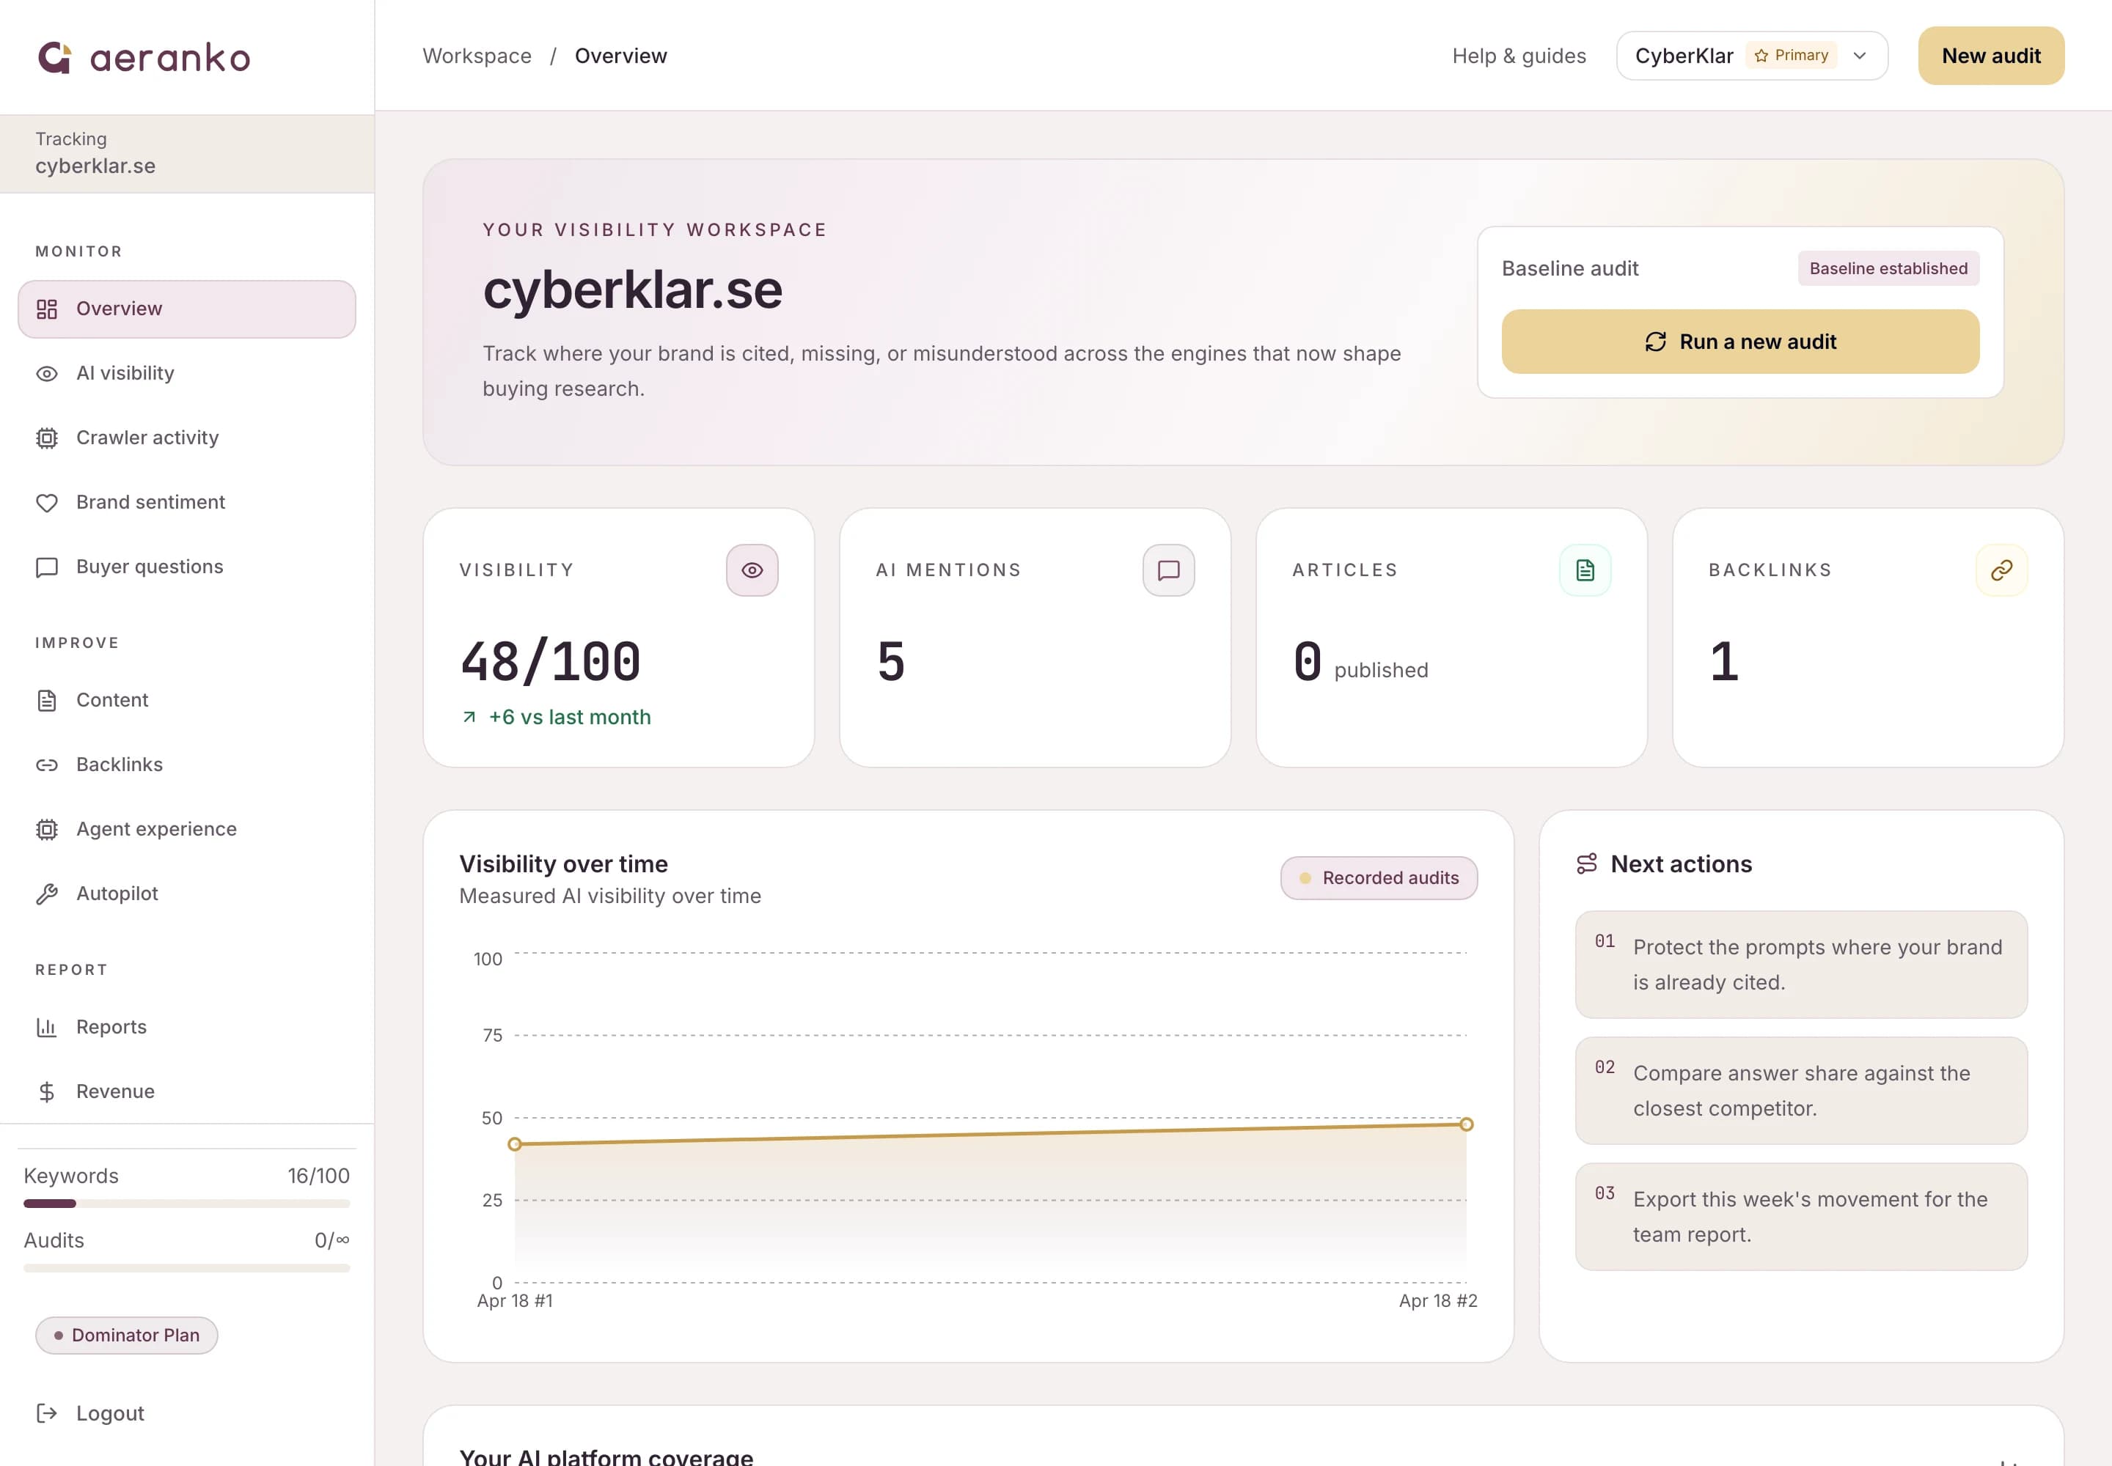This screenshot has width=2112, height=1466.
Task: Click the Logout arrow icon
Action: (47, 1412)
